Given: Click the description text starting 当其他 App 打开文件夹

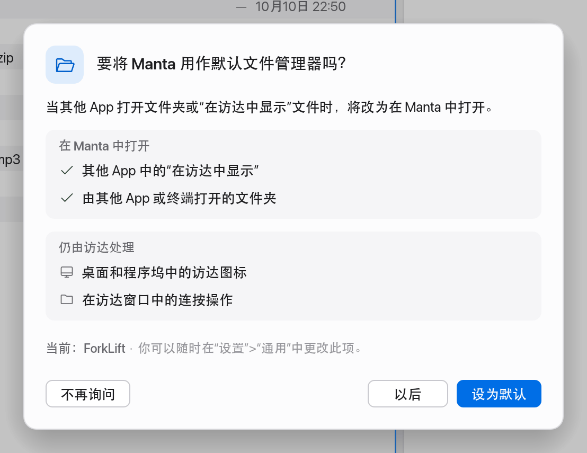Looking at the screenshot, I should pyautogui.click(x=269, y=108).
